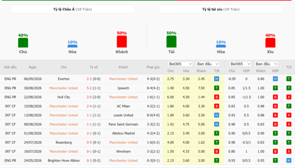Open Manchester United link in Wrexham row
Image resolution: width=295 pixels, height=168 pixels.
pos(64,151)
